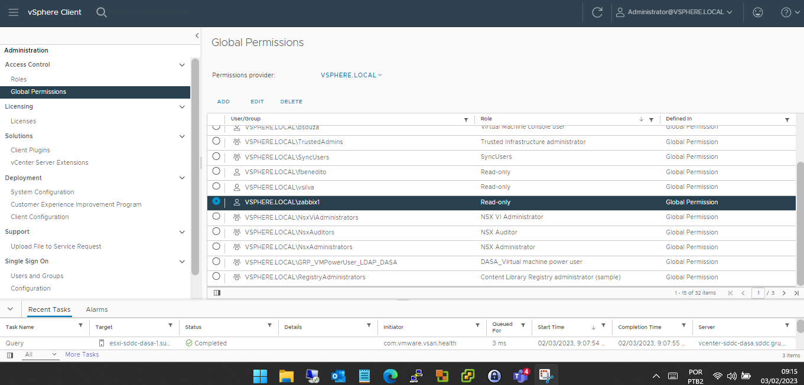This screenshot has width=804, height=385.
Task: Select radio for VSPHERE.LOCAL\fbenedito
Action: (216, 171)
